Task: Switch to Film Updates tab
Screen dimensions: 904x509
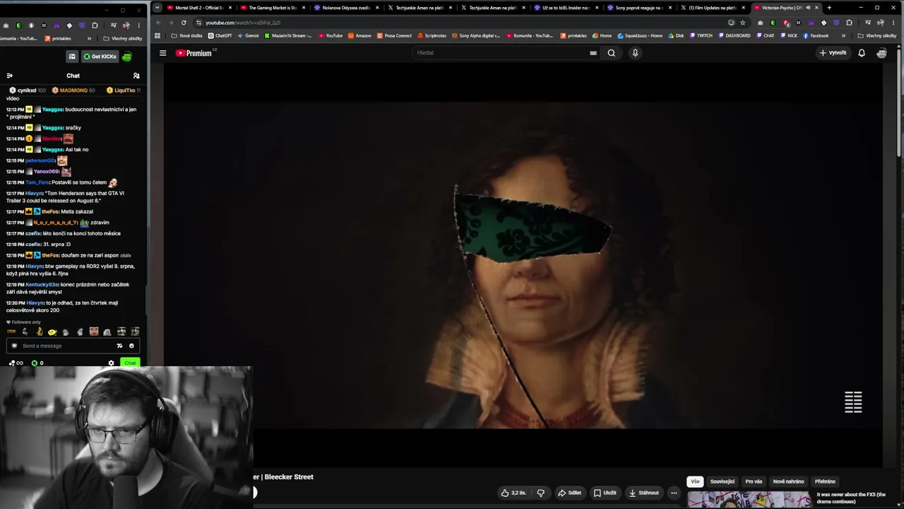Action: [712, 8]
